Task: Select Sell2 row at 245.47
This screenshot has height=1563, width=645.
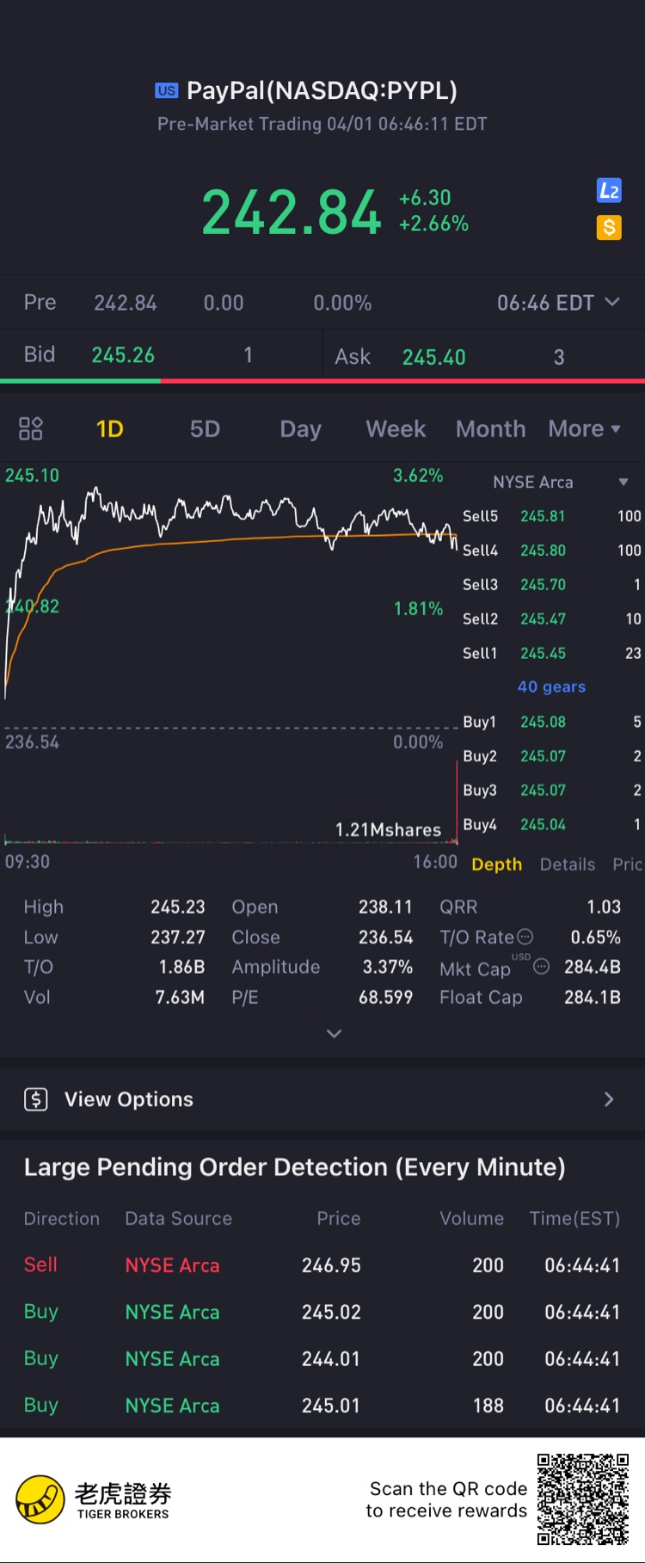Action: 551,618
